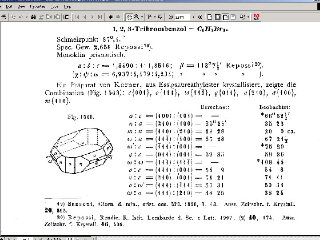This screenshot has width=320, height=240.
Task: Click the Undo toolbar icon
Action: [x=21, y=17]
